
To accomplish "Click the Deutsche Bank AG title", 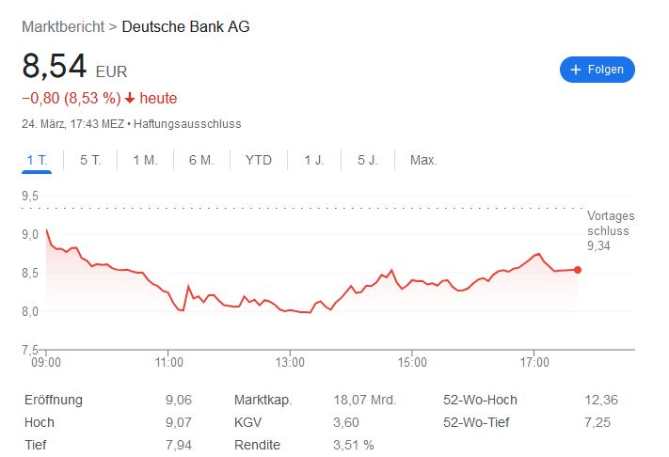I will [185, 27].
